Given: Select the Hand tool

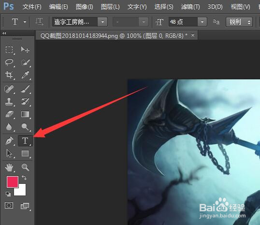Looking at the screenshot, I should tap(9, 167).
